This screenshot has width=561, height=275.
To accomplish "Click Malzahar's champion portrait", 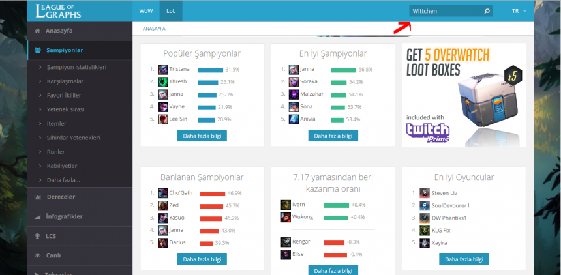I will pos(294,94).
